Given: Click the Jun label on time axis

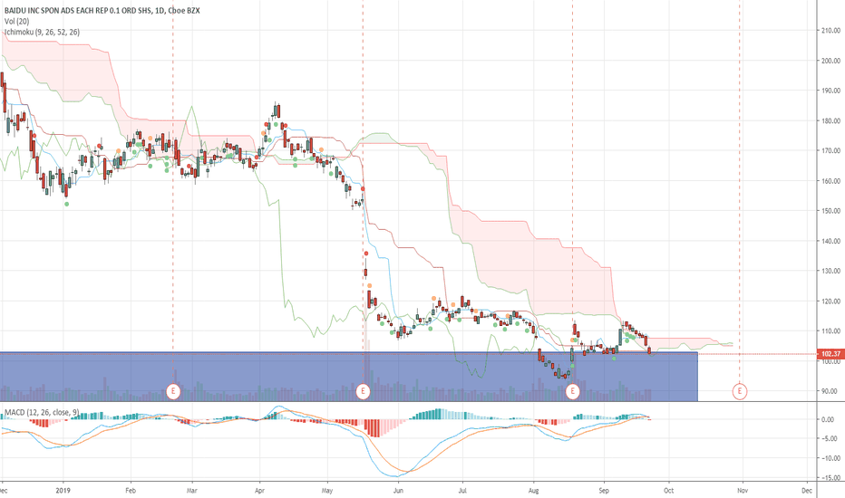Looking at the screenshot, I should point(398,491).
